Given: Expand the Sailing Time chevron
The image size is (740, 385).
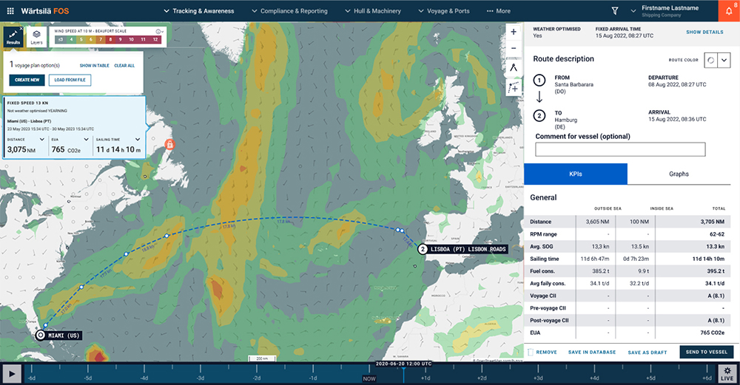Looking at the screenshot, I should [x=138, y=139].
